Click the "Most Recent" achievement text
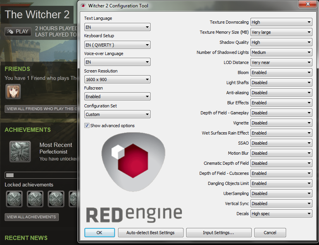Screen dimensions: 319x245 tap(56, 145)
